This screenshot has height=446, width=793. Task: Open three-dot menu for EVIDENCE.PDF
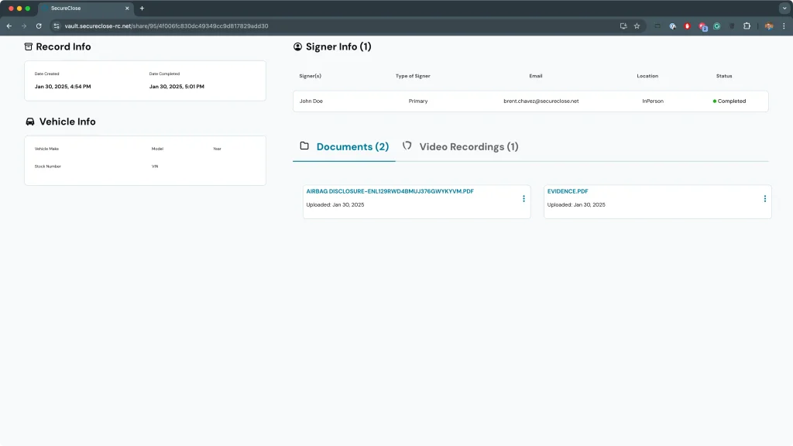point(764,199)
